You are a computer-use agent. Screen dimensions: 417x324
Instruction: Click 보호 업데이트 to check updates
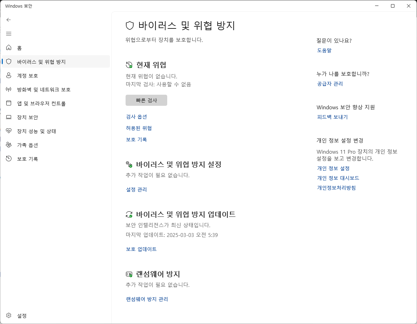point(141,249)
